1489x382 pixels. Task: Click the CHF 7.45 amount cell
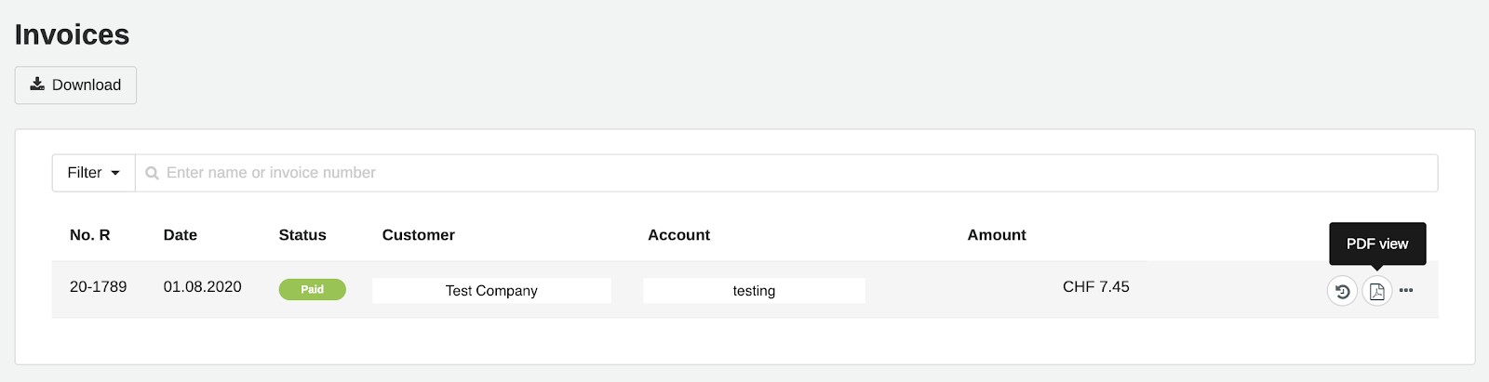[x=1095, y=287]
